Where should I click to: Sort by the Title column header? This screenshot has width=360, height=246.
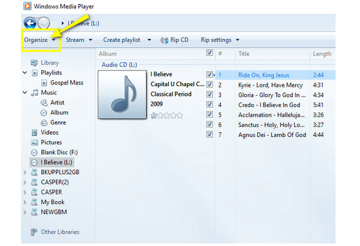(244, 54)
